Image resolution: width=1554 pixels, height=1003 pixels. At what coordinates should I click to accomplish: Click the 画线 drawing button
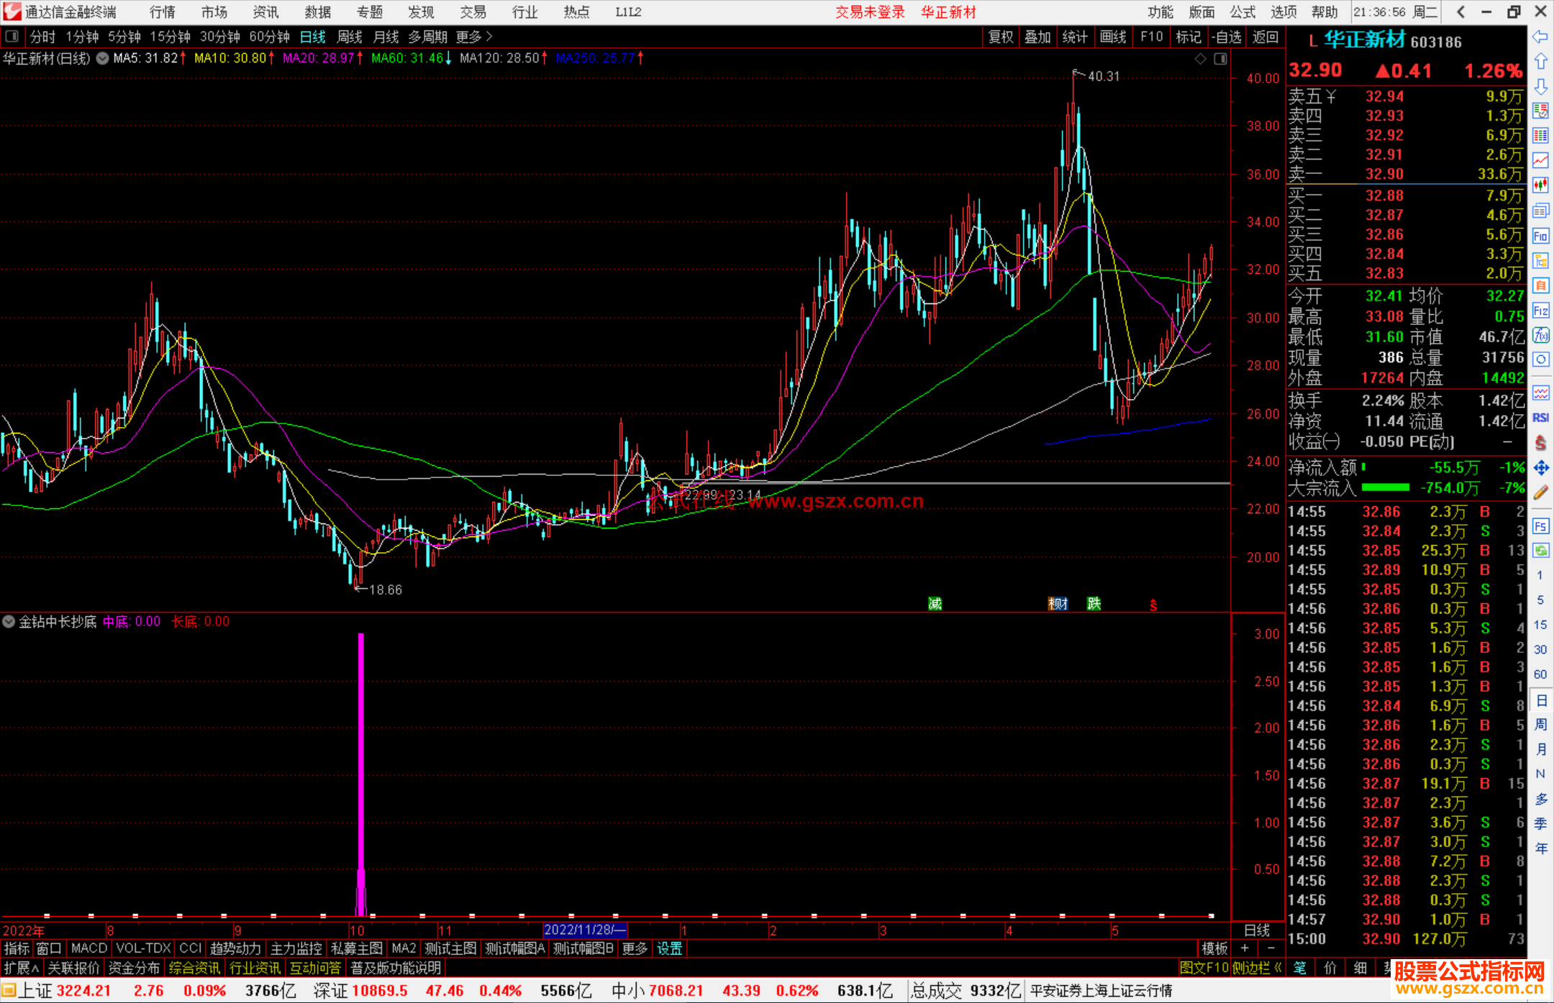1112,37
